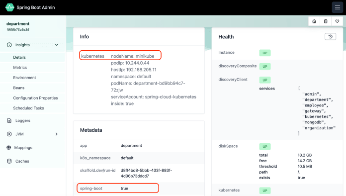
Task: Click the spring-boot metadata key
Action: click(91, 188)
